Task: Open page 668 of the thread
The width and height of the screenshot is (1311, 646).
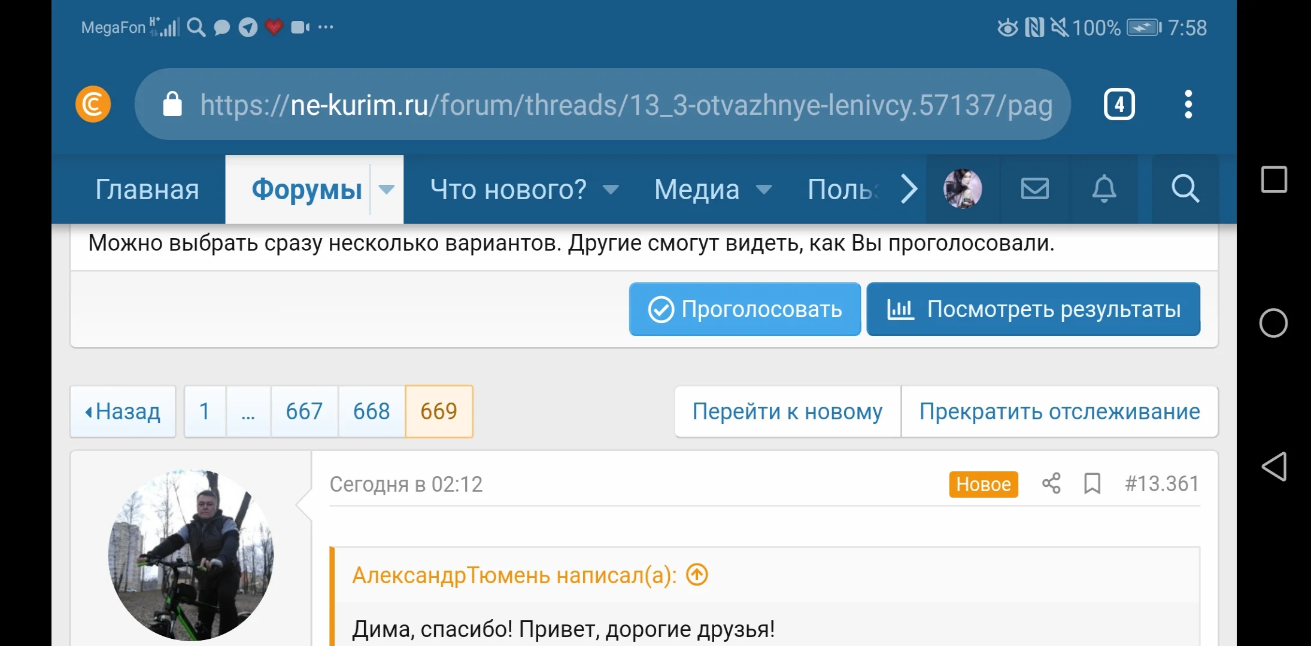Action: [x=372, y=412]
